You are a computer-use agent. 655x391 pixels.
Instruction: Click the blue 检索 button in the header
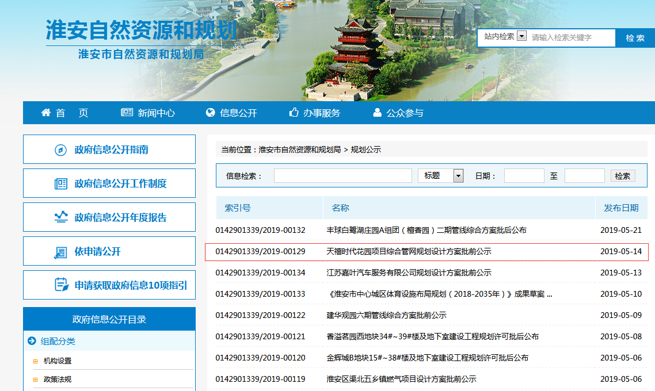(x=635, y=38)
